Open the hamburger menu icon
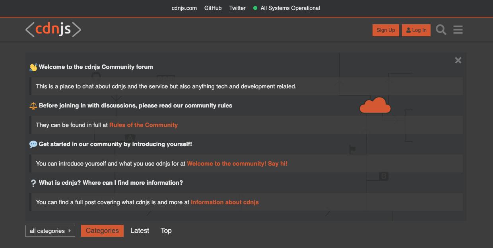The image size is (493, 248). (x=458, y=30)
